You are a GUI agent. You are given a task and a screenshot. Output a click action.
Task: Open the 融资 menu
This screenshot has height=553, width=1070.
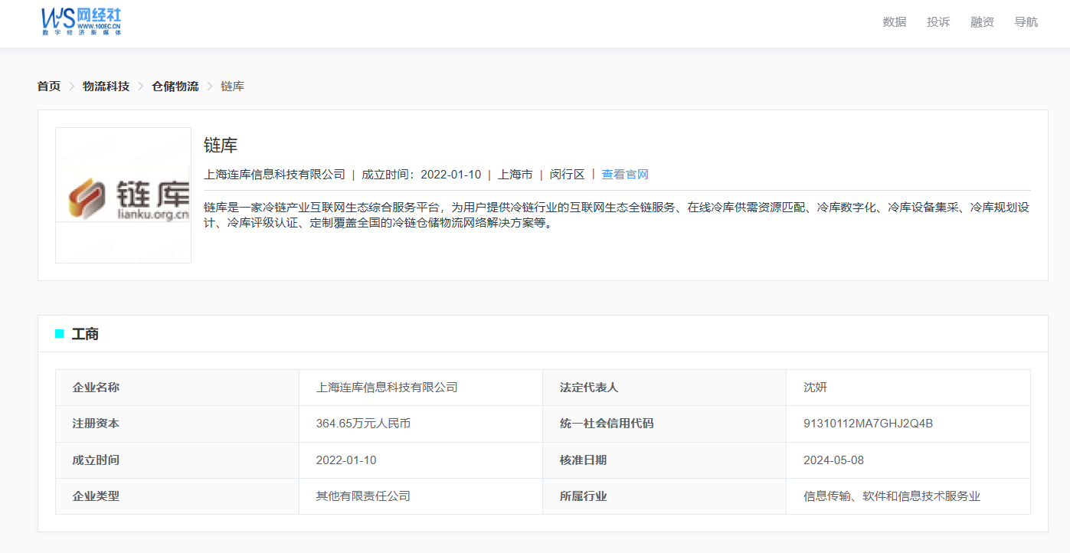(982, 22)
